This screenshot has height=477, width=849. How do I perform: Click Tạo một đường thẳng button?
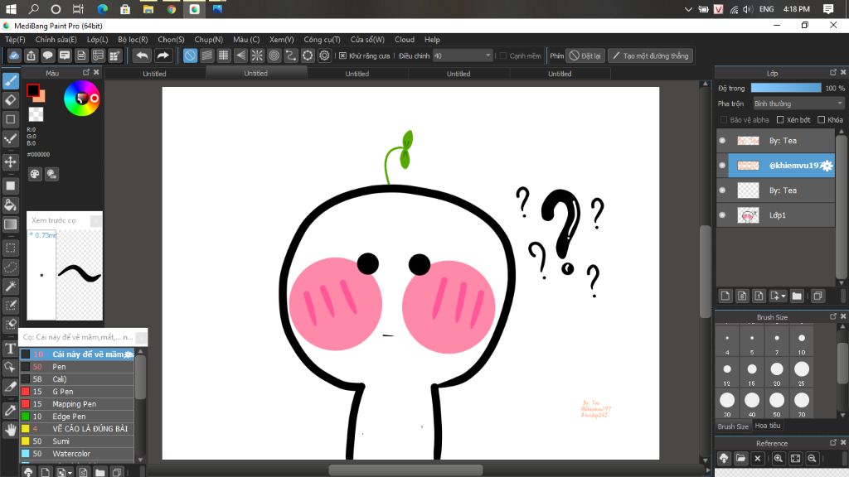pyautogui.click(x=650, y=55)
